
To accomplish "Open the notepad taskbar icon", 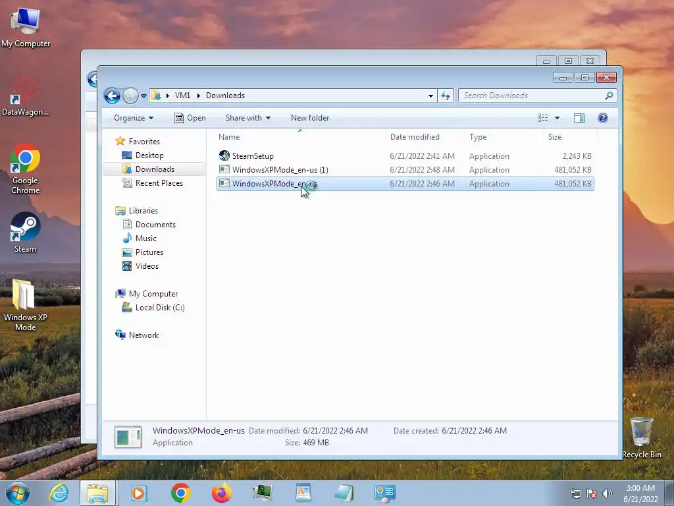I will click(x=344, y=493).
